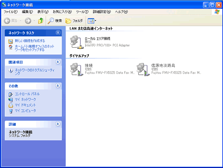The image size is (223, 168).
Task: Click the LAN または高速インターネット group header
Action: pyautogui.click(x=91, y=29)
